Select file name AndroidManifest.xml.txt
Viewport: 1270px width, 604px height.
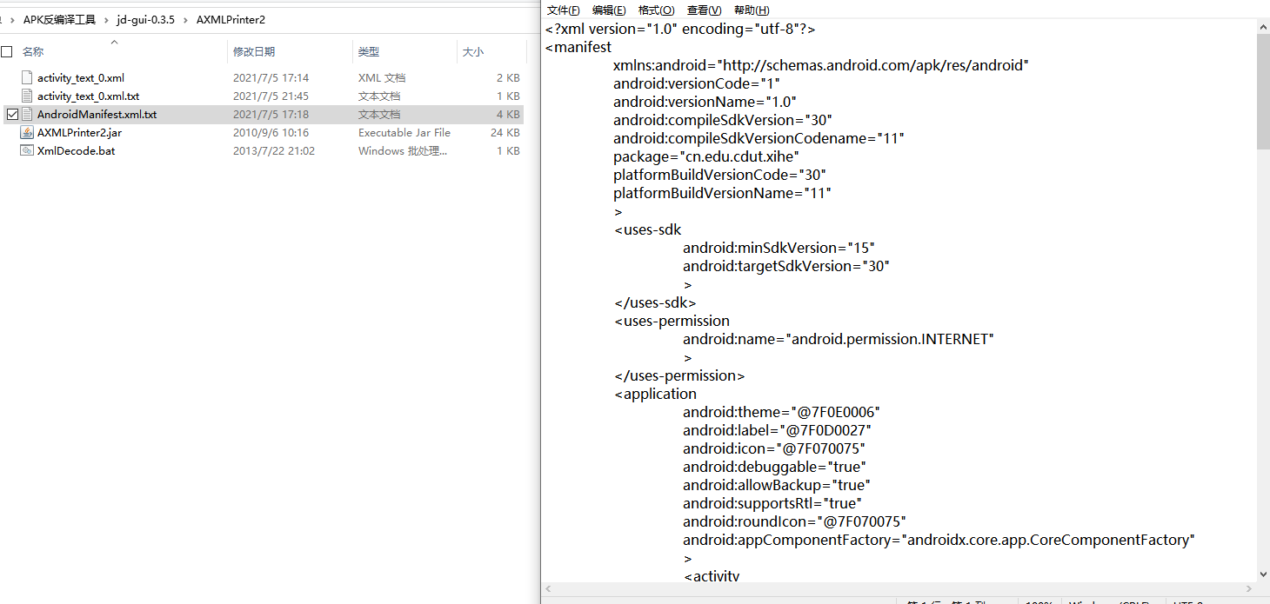click(97, 115)
